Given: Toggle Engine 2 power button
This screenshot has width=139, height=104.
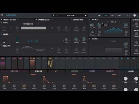Looking at the screenshot, I should click(36, 20).
